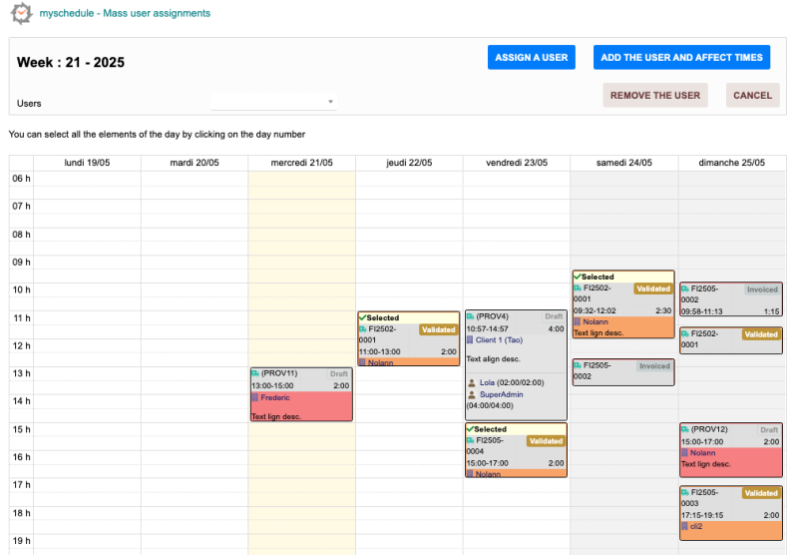This screenshot has width=798, height=555.
Task: Click the building icon next to Frederic
Action: 255,397
